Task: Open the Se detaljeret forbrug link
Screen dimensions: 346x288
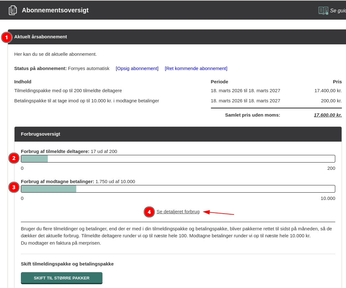Action: 178,212
